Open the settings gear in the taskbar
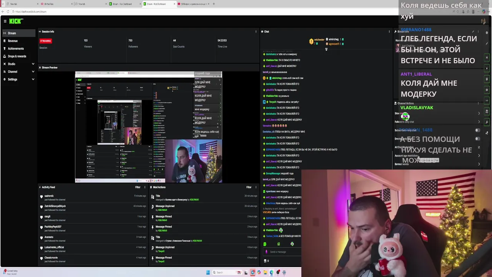This screenshot has height=277, width=492. pos(284,272)
